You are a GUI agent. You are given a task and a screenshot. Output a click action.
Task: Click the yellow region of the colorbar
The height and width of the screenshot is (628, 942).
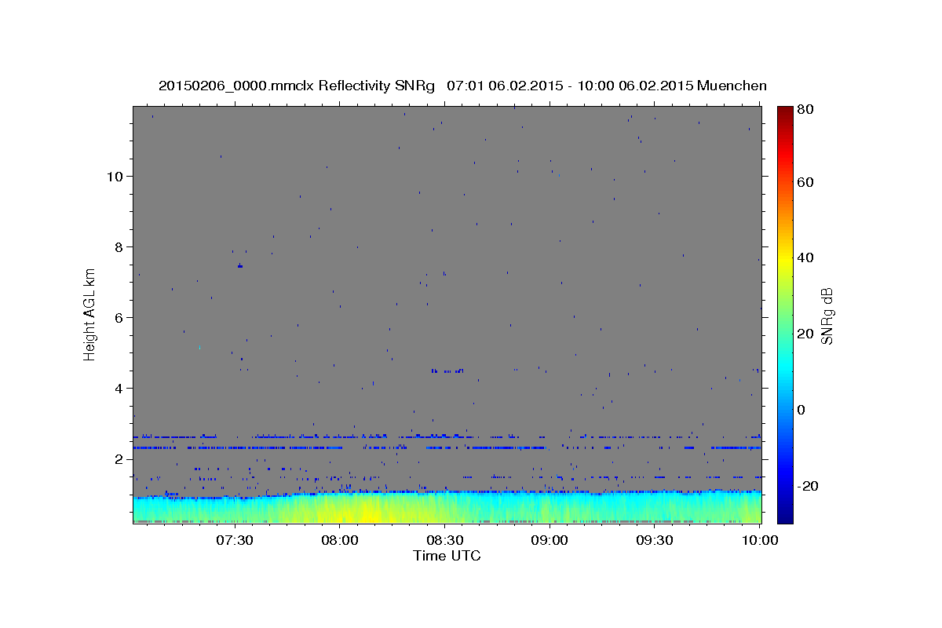[x=785, y=259]
